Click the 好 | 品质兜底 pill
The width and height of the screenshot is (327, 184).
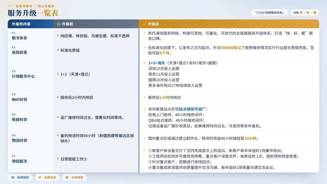point(47,177)
